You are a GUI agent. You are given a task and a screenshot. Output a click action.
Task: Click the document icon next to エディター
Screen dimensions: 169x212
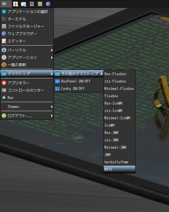click(4, 41)
